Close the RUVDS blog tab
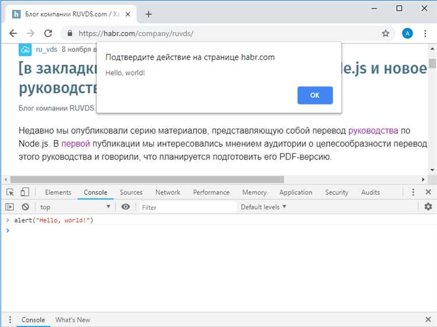This screenshot has width=437, height=327. click(128, 14)
